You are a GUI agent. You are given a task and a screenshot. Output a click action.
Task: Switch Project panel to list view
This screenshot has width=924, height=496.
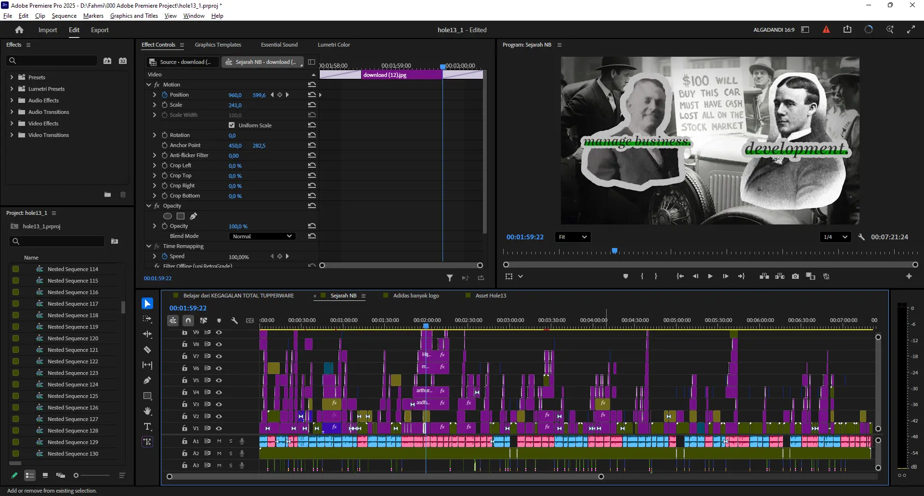[x=30, y=475]
